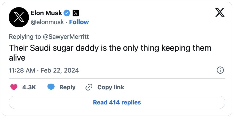The image size is (234, 118).
Task: Click the 'Replying to' text
Action: (x=25, y=37)
